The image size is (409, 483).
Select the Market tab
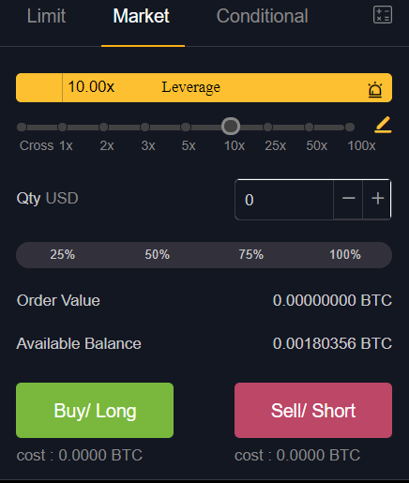142,16
